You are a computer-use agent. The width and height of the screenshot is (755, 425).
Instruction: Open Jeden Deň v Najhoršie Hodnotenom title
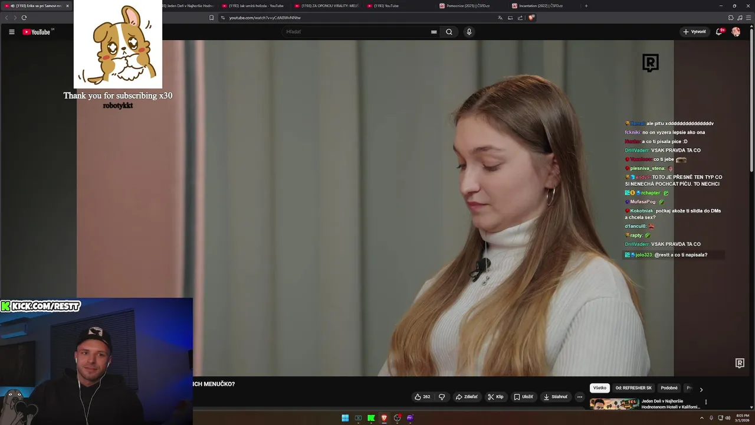671,404
